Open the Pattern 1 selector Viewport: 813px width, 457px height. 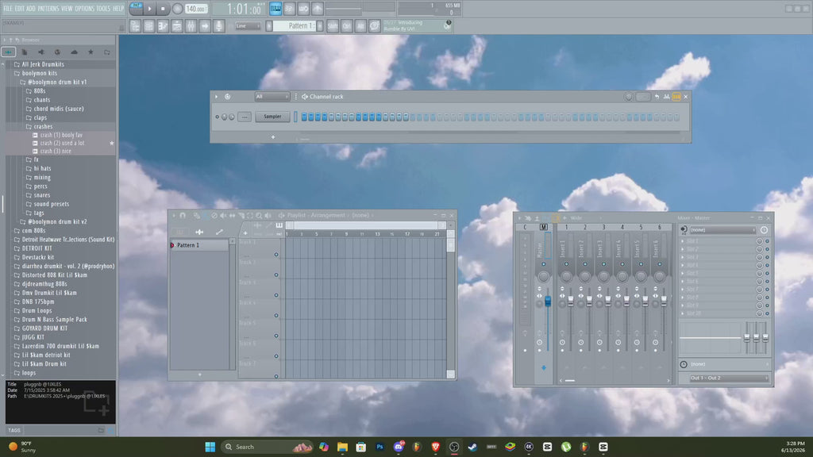294,26
